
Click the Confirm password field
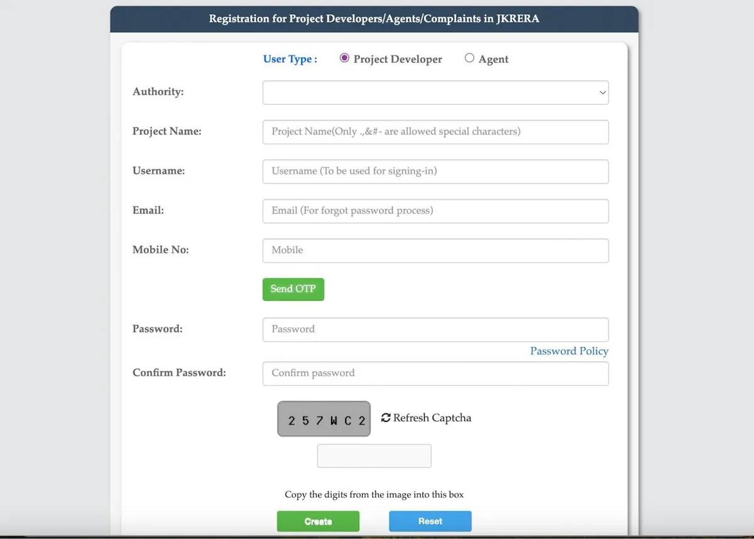click(x=435, y=373)
